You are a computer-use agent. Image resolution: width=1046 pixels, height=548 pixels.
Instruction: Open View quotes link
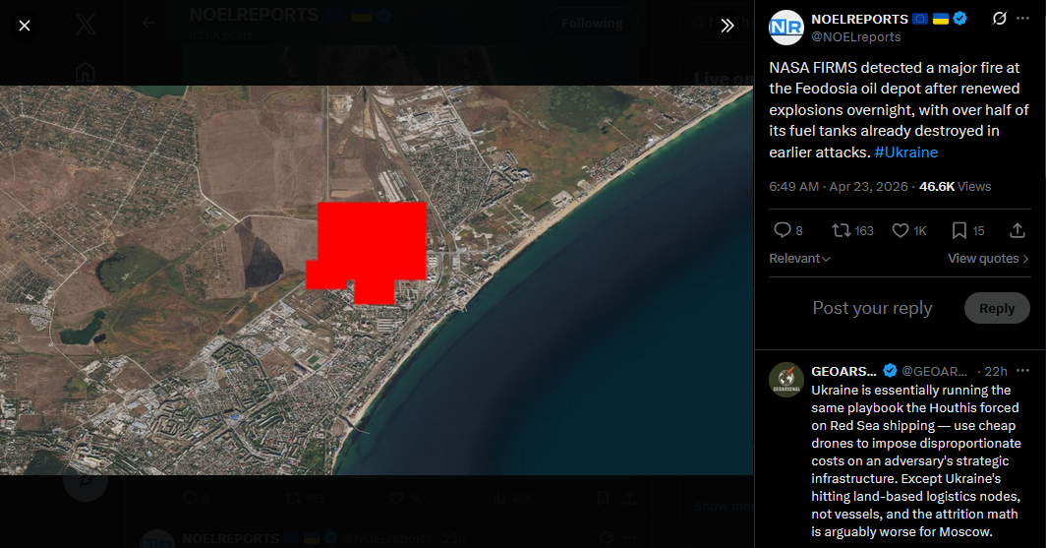[x=988, y=259]
